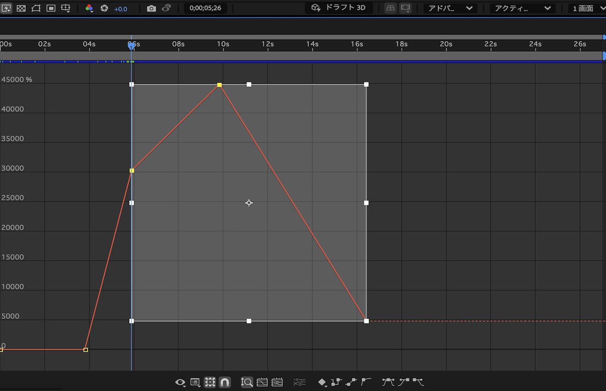This screenshot has height=391, width=606.
Task: Click blue current time indicator handle
Action: (x=131, y=46)
